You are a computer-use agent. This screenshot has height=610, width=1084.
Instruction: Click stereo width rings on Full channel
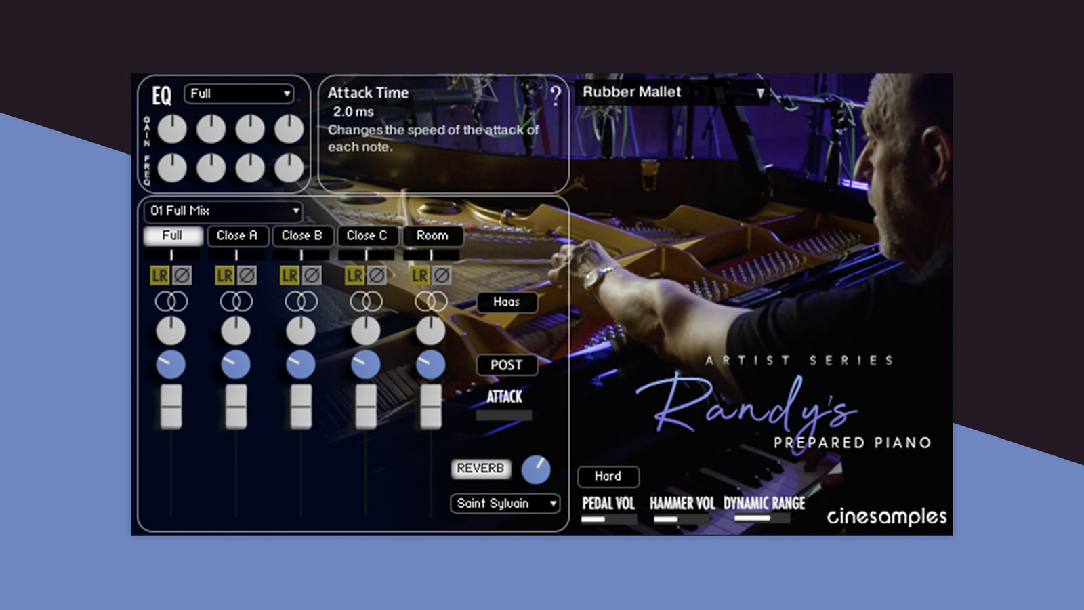pos(171,302)
